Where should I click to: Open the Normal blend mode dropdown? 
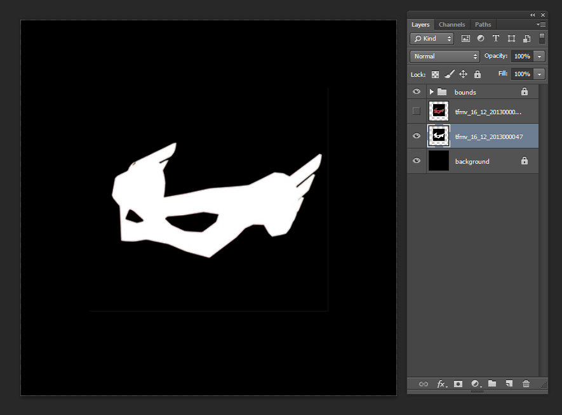coord(445,56)
